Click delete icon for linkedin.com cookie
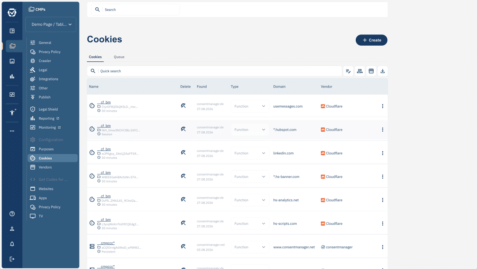The width and height of the screenshot is (477, 269). (183, 153)
